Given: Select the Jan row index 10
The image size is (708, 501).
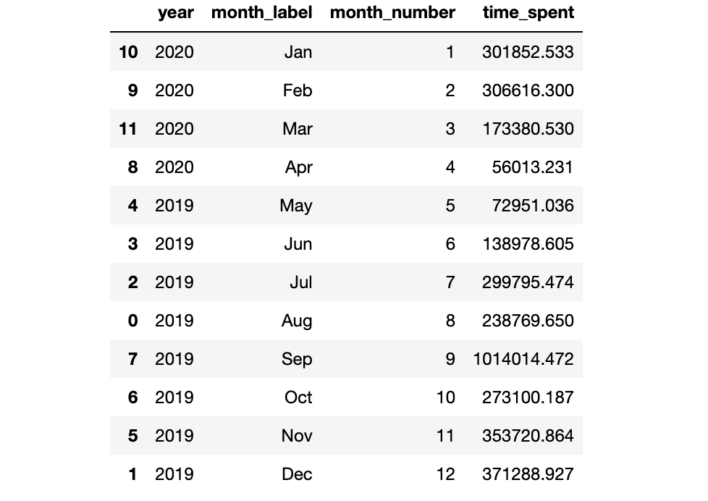Looking at the screenshot, I should tap(128, 52).
